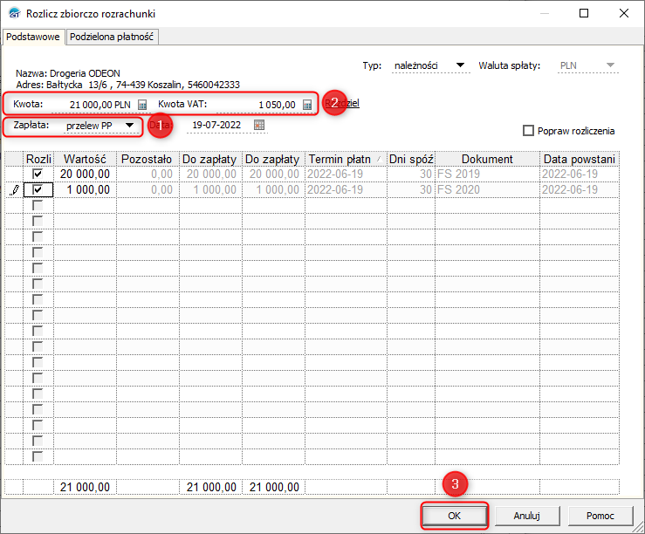Open help with the Pomoc button
The height and width of the screenshot is (534, 645).
[x=600, y=516]
